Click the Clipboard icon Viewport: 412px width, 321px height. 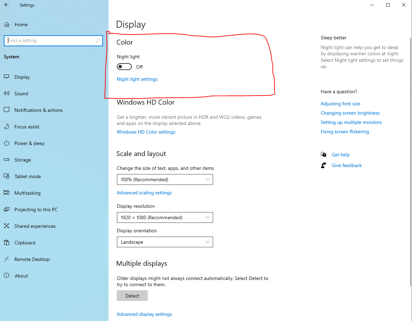click(7, 243)
